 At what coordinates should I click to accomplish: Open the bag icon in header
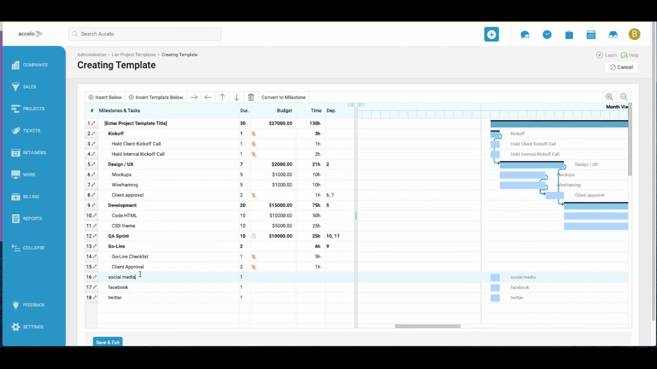click(x=569, y=35)
